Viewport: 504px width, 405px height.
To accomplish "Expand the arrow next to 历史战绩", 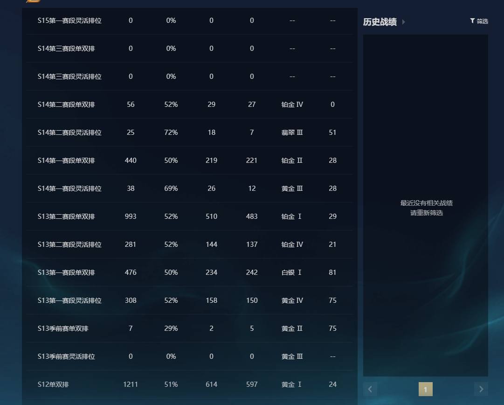I will pos(404,21).
